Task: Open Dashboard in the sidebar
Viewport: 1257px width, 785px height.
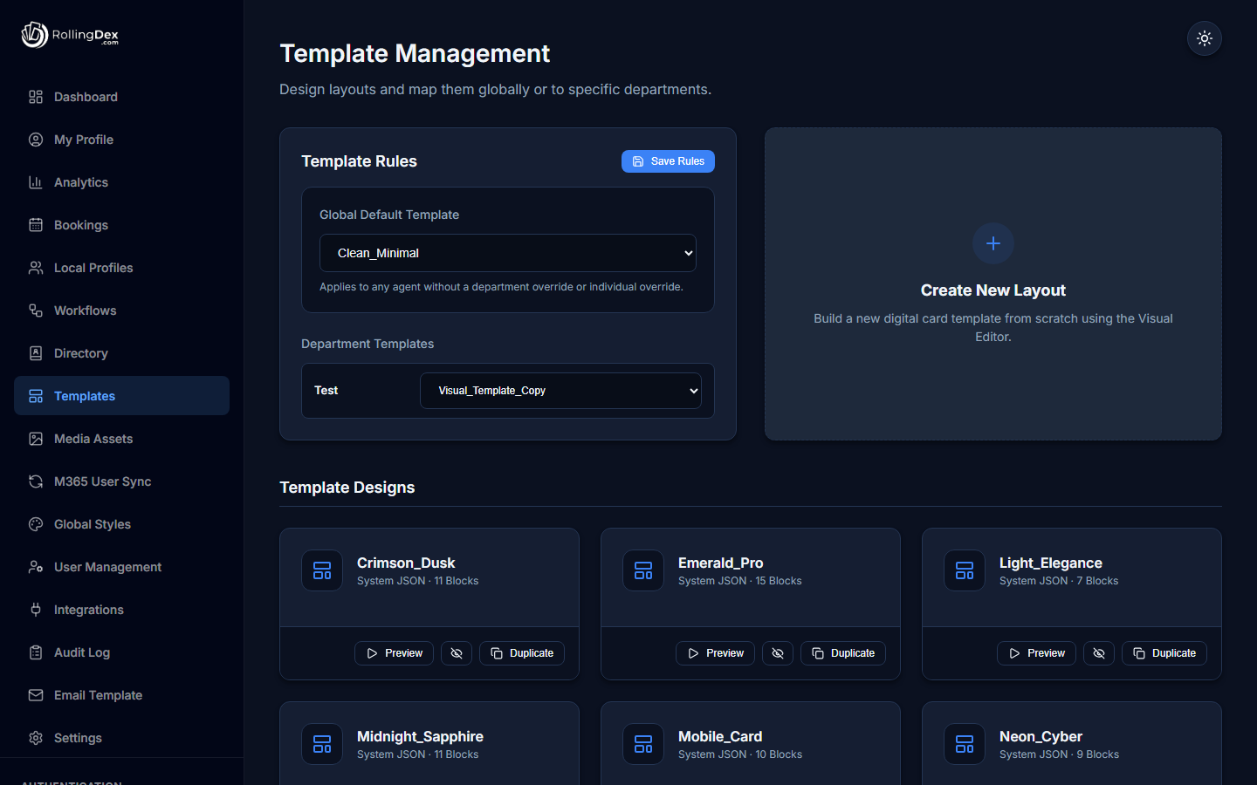Action: [x=121, y=97]
